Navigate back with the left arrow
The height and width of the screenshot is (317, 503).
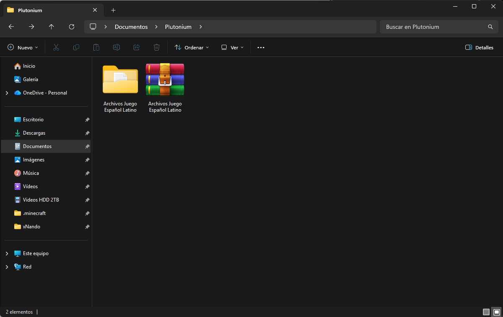[11, 27]
